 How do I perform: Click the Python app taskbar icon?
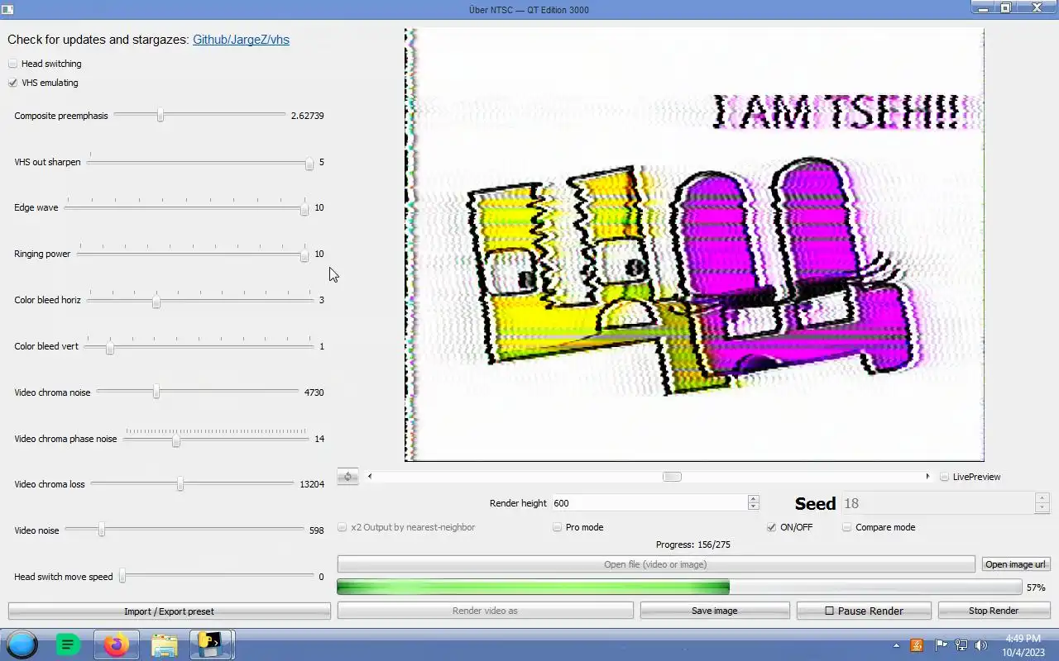(212, 644)
